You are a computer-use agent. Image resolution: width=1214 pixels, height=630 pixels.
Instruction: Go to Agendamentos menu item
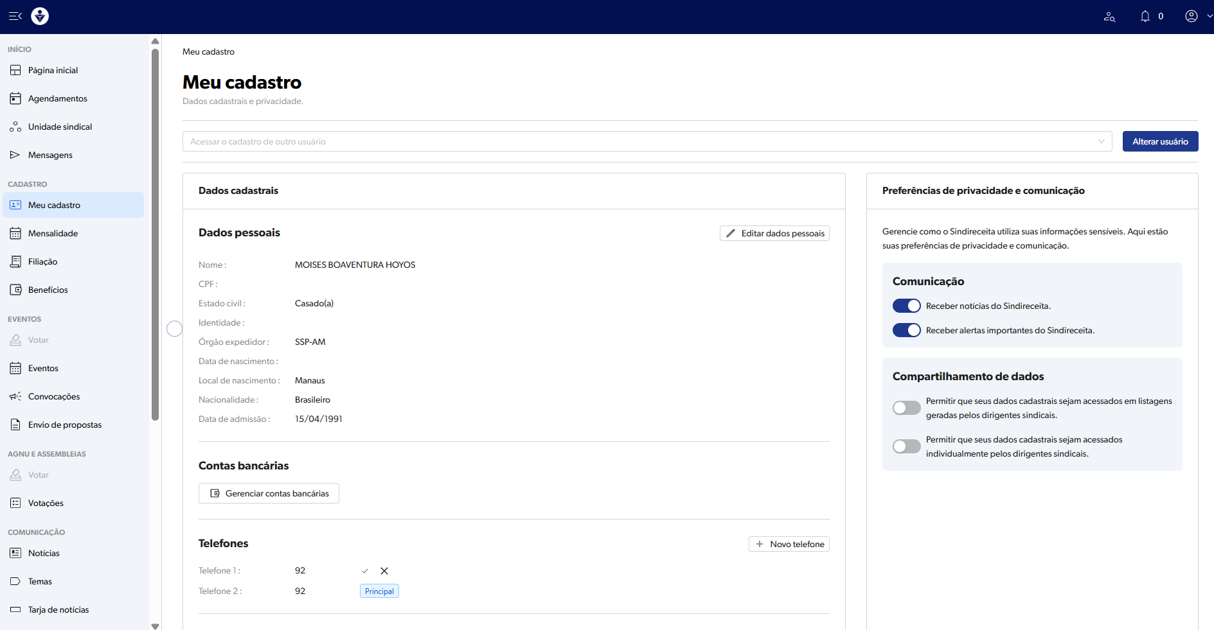click(57, 98)
